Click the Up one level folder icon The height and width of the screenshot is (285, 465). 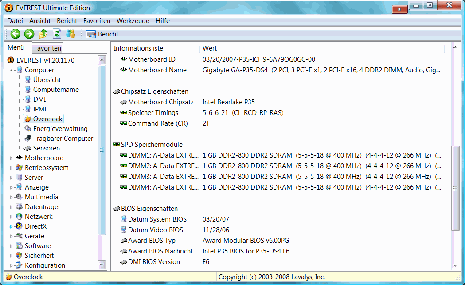click(43, 34)
